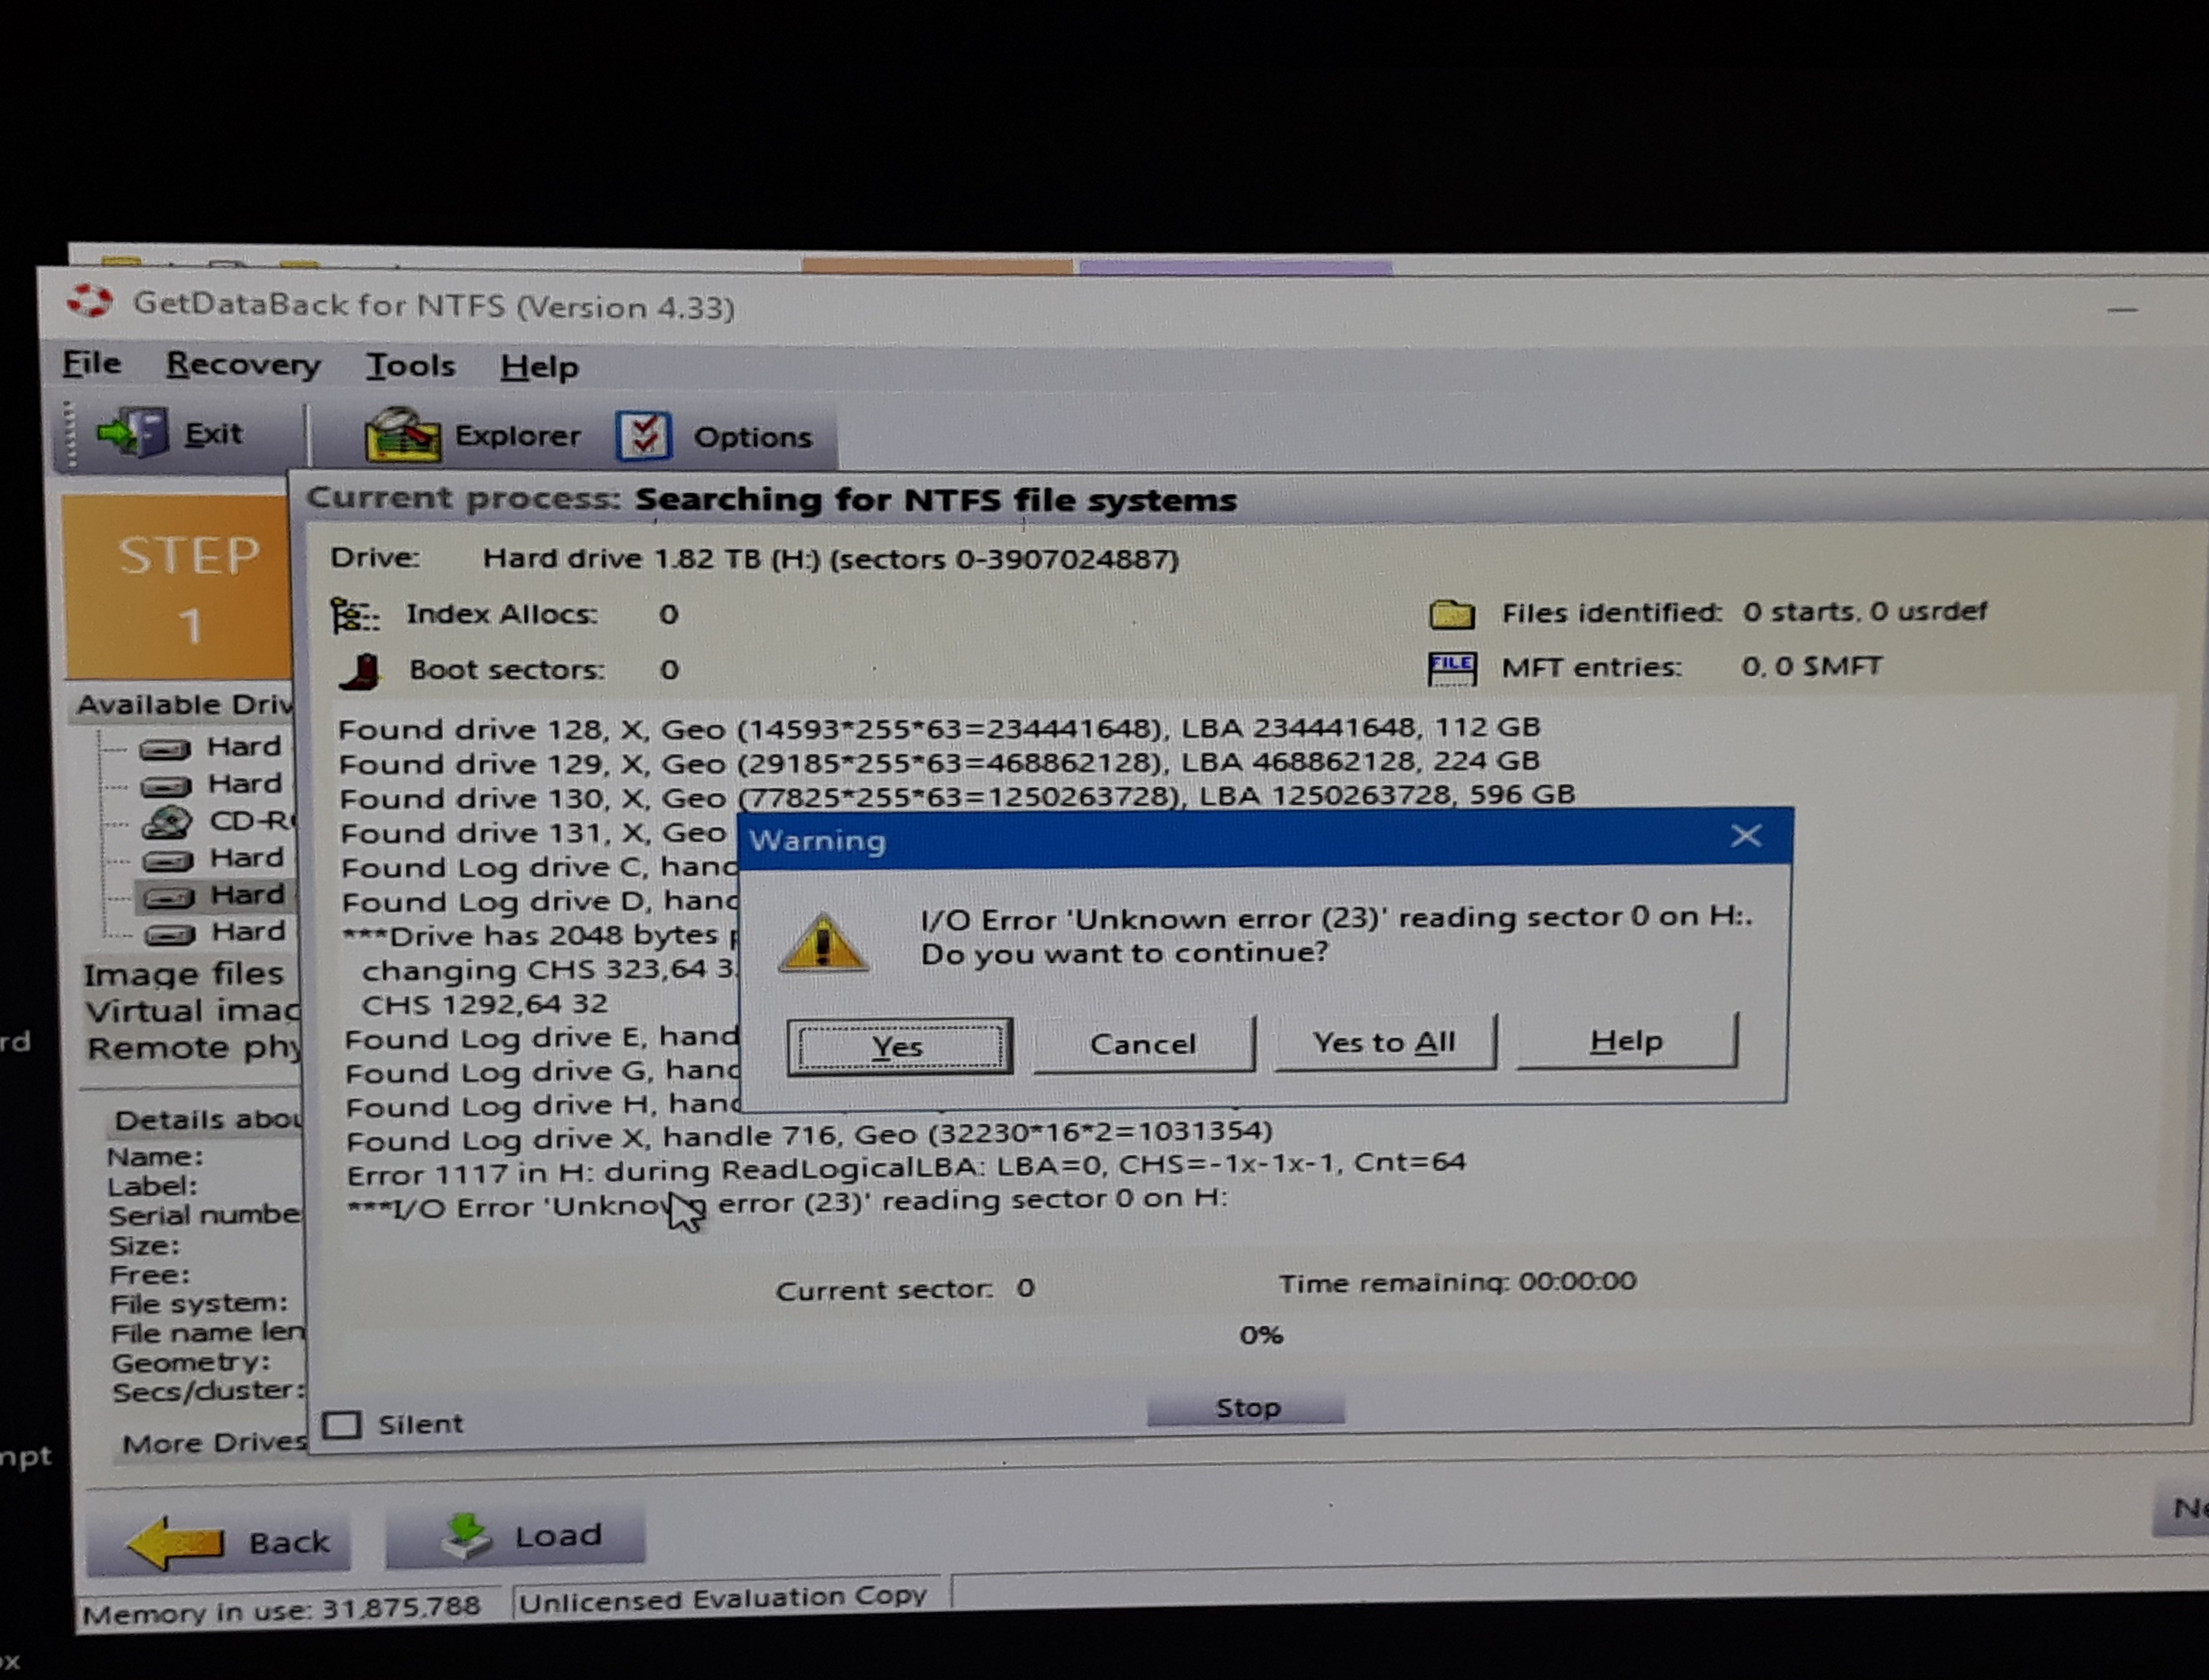This screenshot has height=1680, width=2209.
Task: Click Cancel in the Warning dialog
Action: 1143,1044
